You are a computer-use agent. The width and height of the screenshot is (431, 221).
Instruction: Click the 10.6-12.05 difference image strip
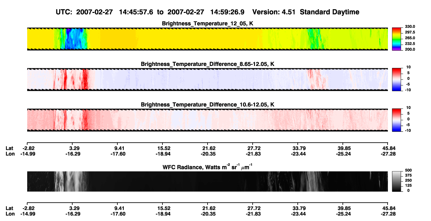pos(207,120)
